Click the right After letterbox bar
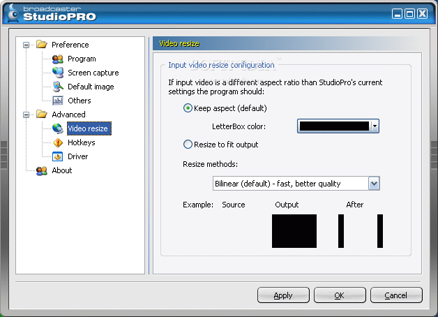This screenshot has width=438, height=317. coord(380,231)
